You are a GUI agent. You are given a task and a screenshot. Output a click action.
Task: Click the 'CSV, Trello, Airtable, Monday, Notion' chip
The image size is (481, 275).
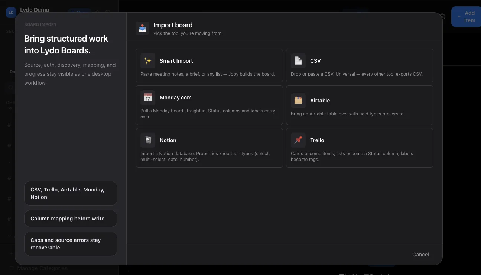pyautogui.click(x=71, y=193)
